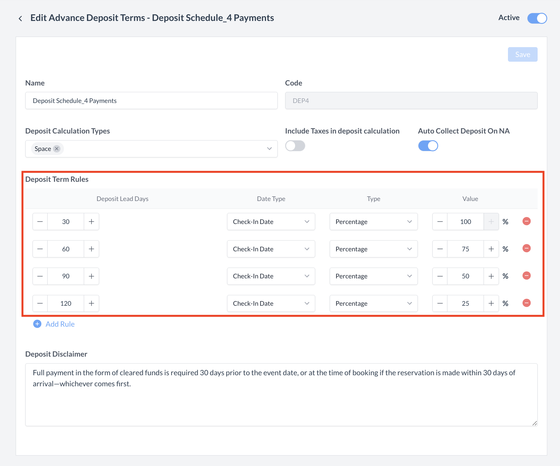Image resolution: width=560 pixels, height=466 pixels.
Task: Remove the 30-day deposit rule
Action: click(x=526, y=221)
